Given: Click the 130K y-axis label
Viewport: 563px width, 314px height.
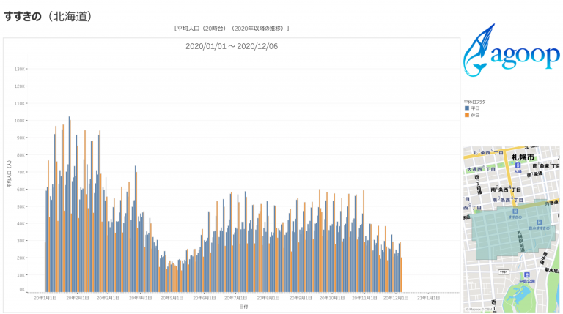Looking at the screenshot, I should 21,69.
